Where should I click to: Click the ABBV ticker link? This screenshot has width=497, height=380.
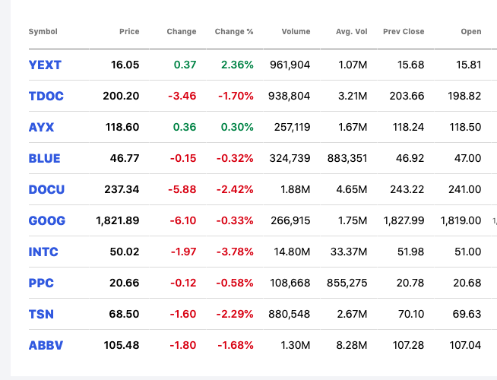(x=46, y=345)
